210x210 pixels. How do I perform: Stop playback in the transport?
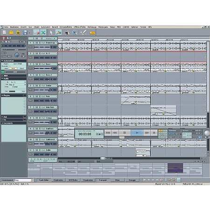(125, 133)
